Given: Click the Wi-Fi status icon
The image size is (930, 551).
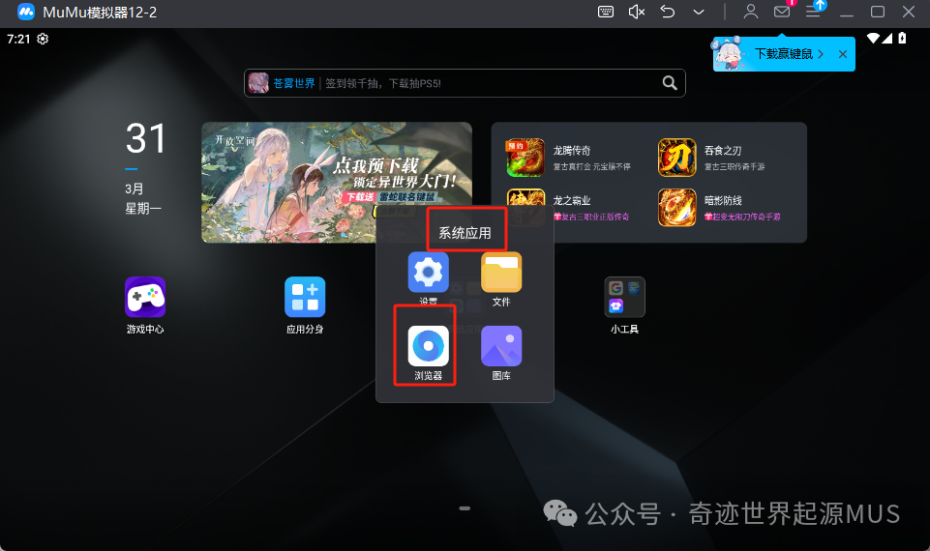Looking at the screenshot, I should coord(873,39).
